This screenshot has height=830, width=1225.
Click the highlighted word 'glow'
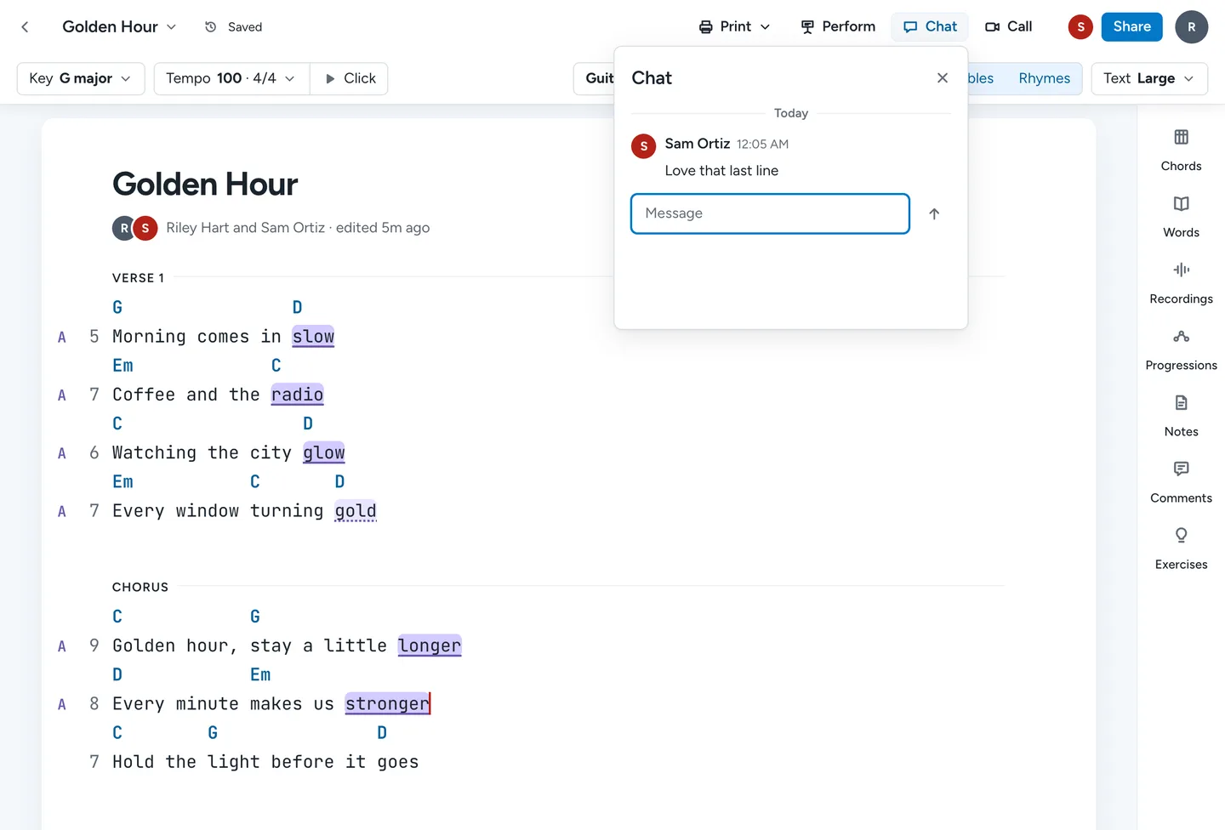[324, 452]
